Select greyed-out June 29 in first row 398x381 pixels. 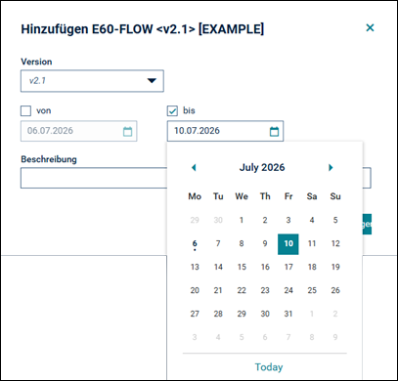[195, 220]
